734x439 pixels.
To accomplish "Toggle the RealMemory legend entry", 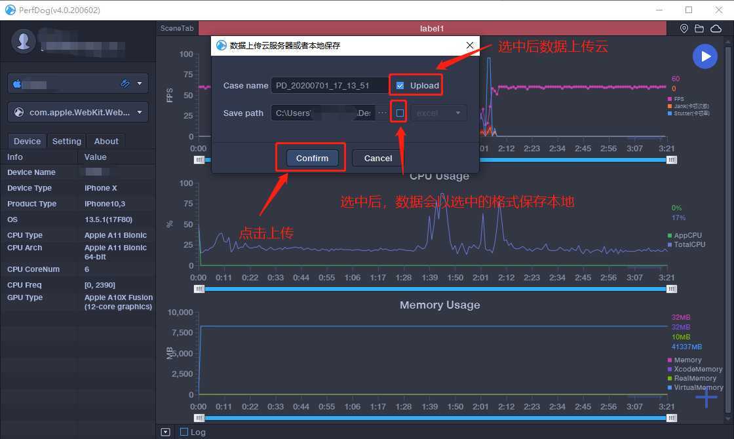I will (692, 378).
